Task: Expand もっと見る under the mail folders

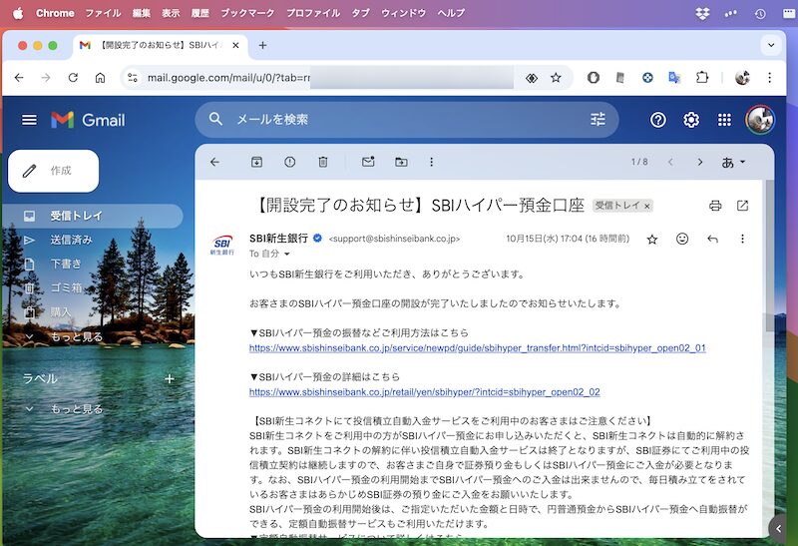Action: pos(76,337)
